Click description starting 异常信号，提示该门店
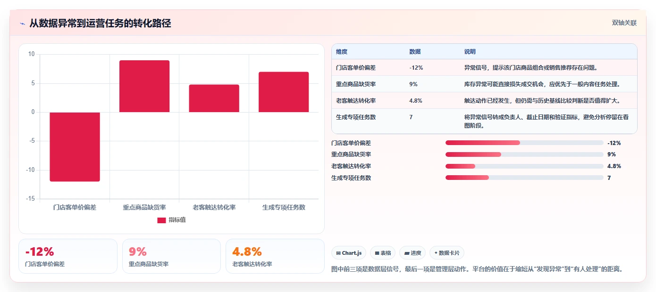Viewport: 656px width, 292px height. point(531,68)
